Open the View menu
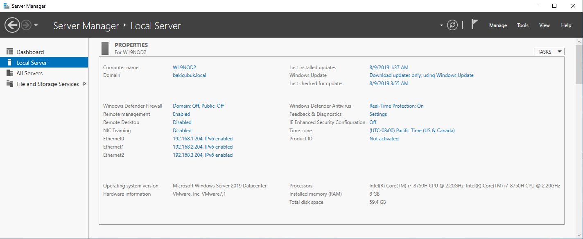 [545, 25]
